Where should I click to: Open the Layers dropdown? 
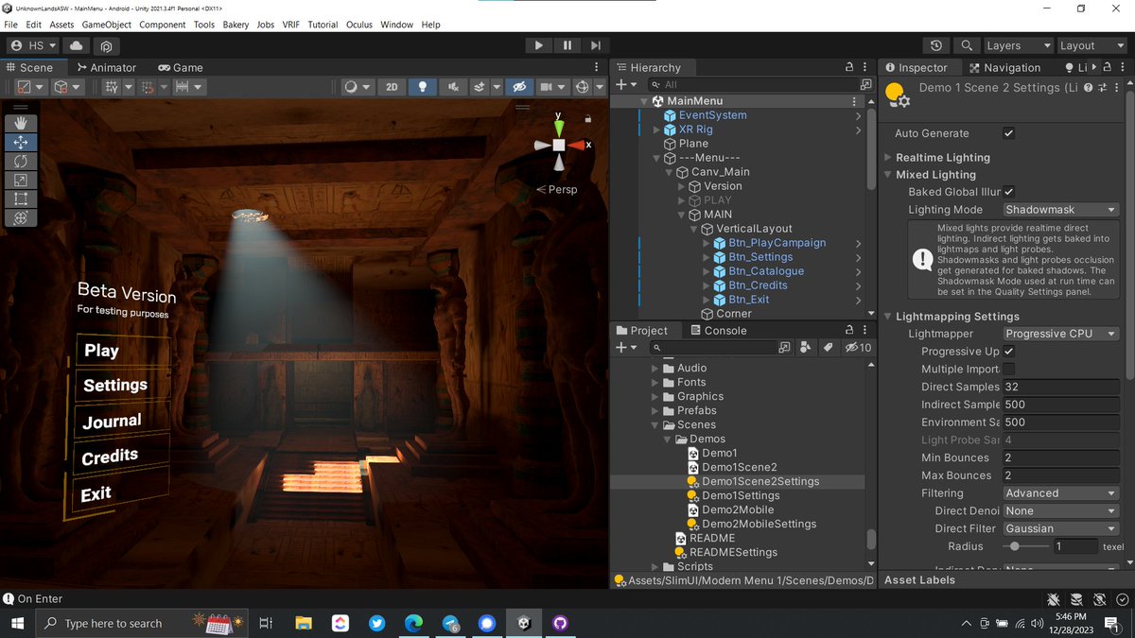coord(1017,45)
